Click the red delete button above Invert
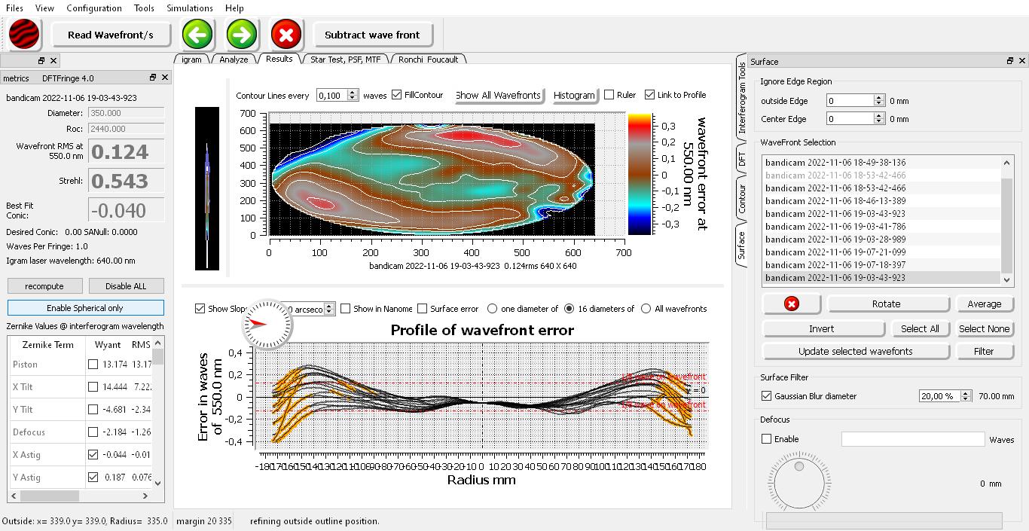This screenshot has width=1029, height=531. point(791,304)
